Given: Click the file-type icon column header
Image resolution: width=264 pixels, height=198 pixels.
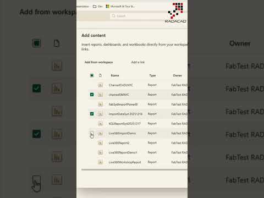Looking at the screenshot, I should pyautogui.click(x=100, y=75).
